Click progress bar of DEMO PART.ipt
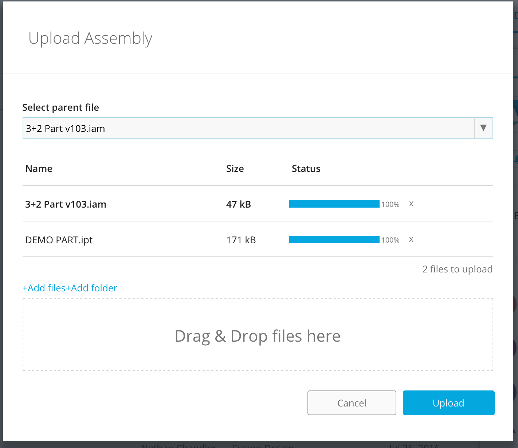This screenshot has width=518, height=448. [x=334, y=240]
